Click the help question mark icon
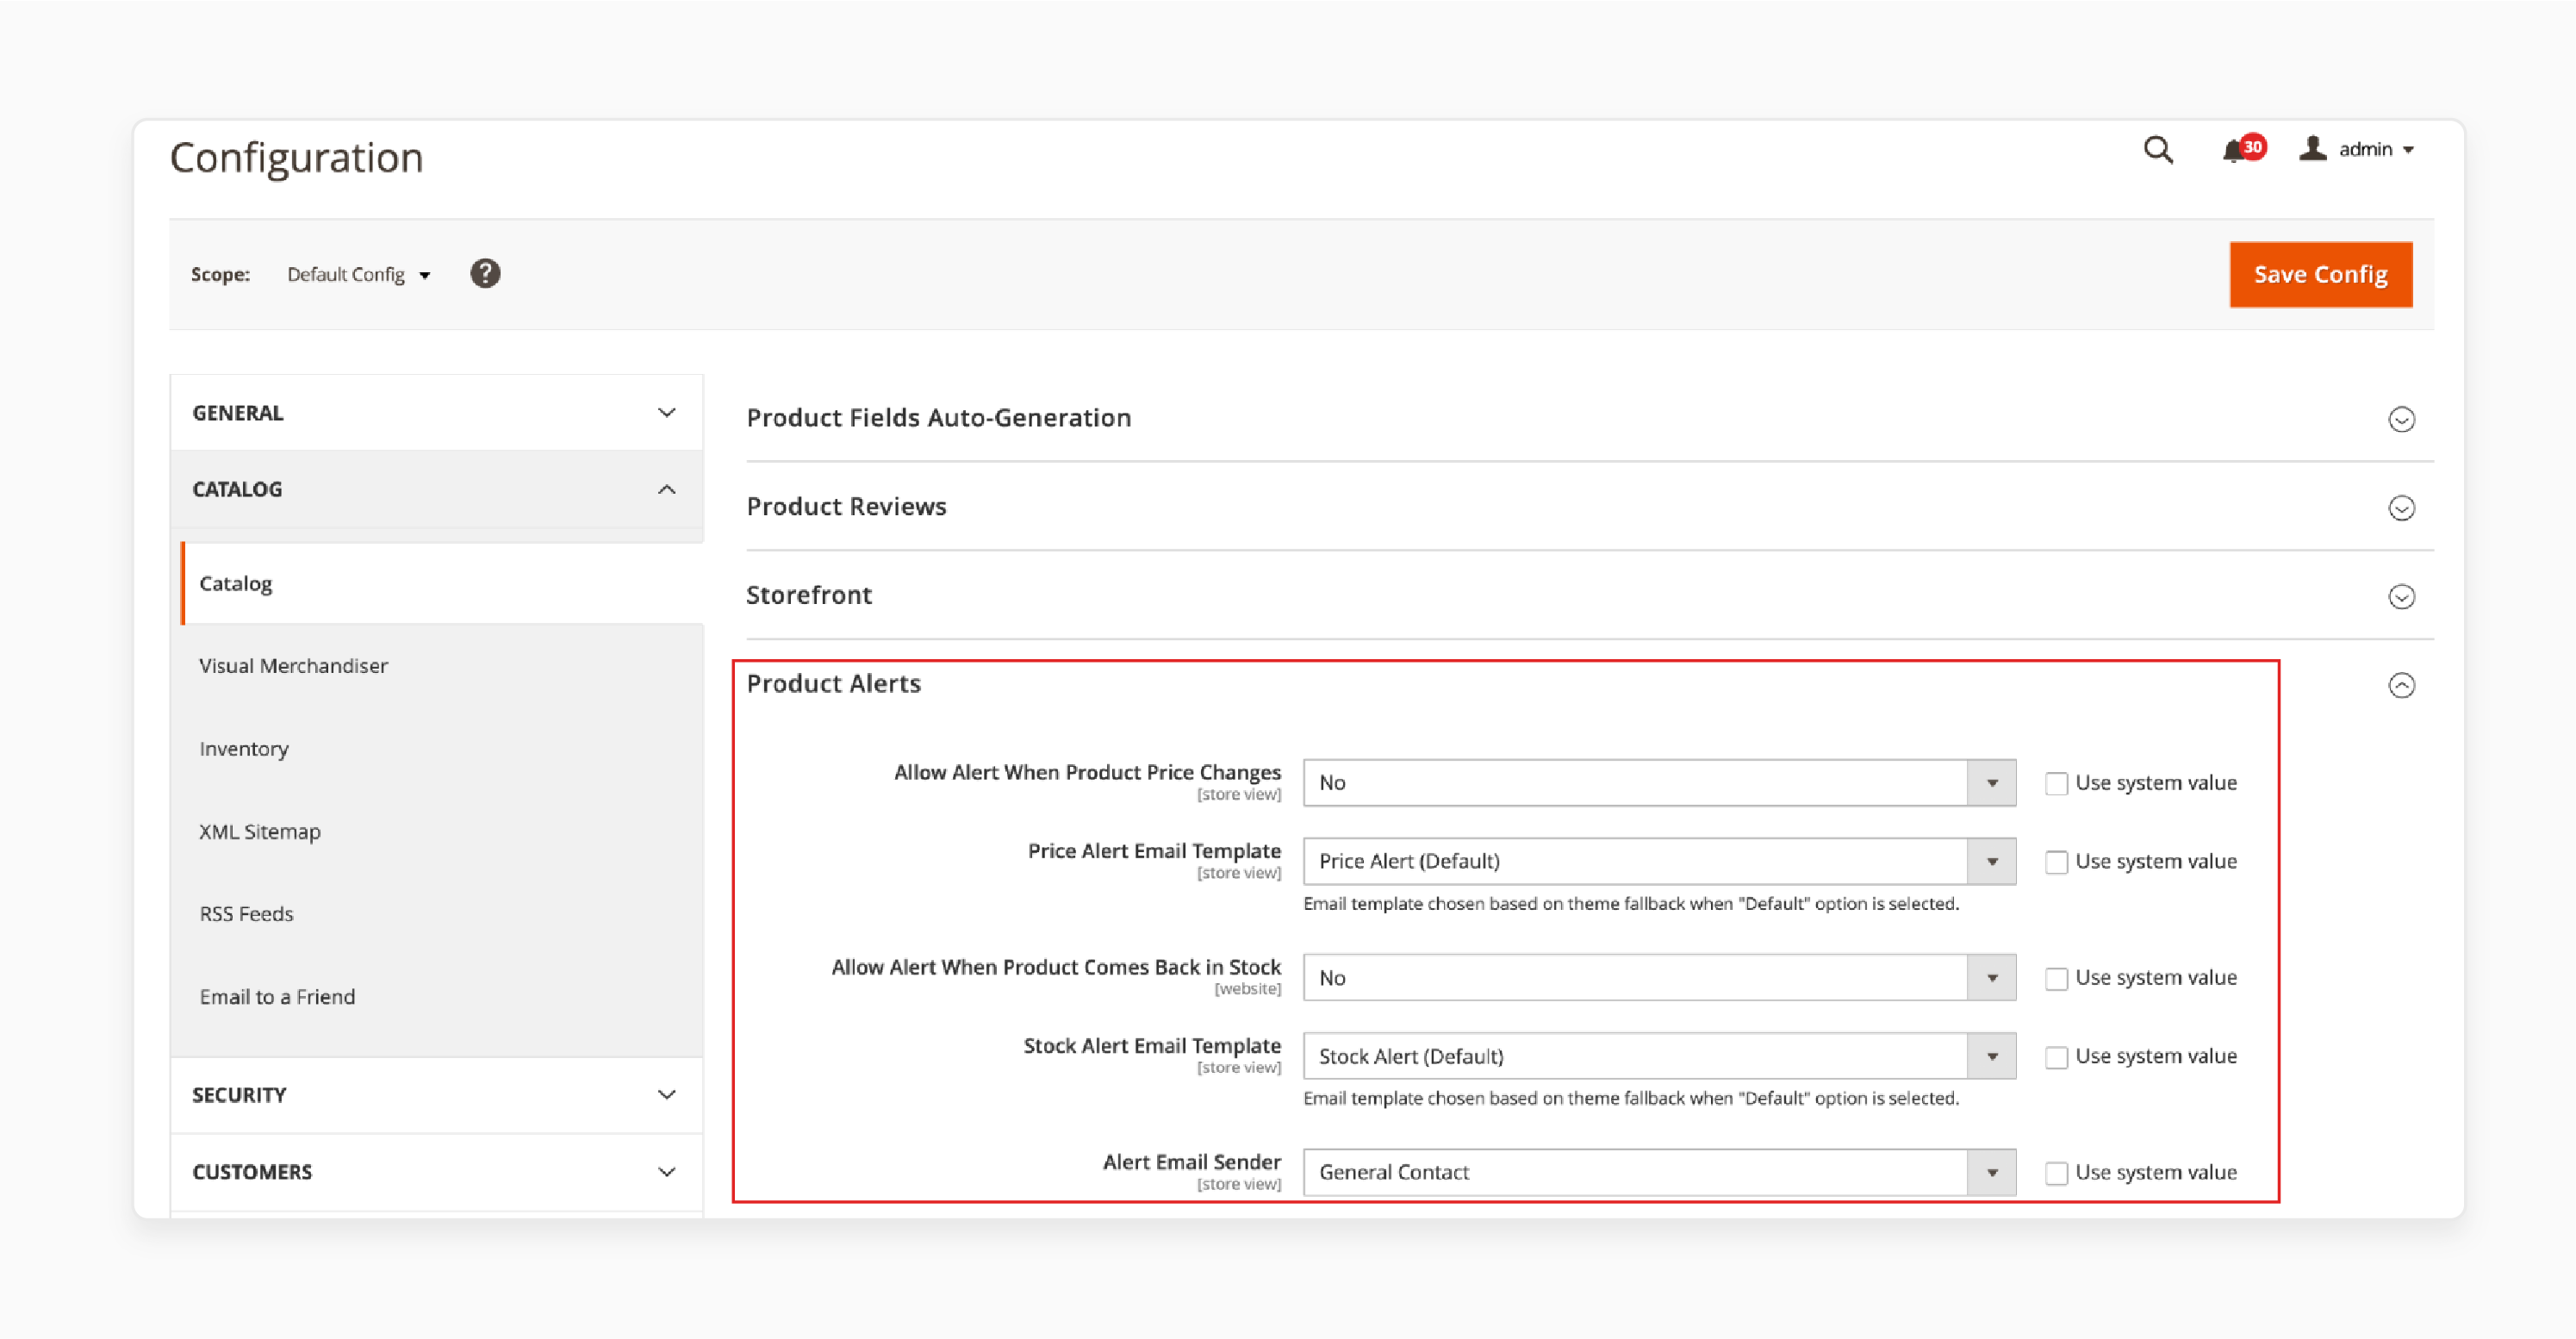Viewport: 2576px width, 1339px height. pos(482,274)
